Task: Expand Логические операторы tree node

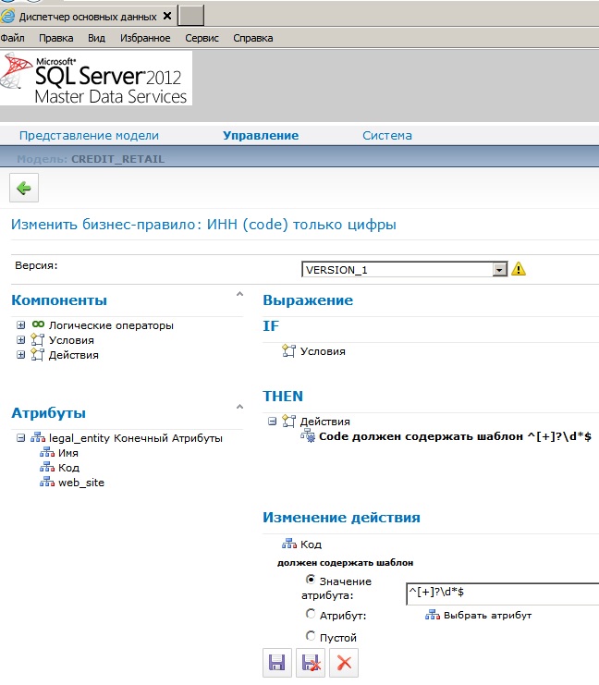Action: coord(20,325)
